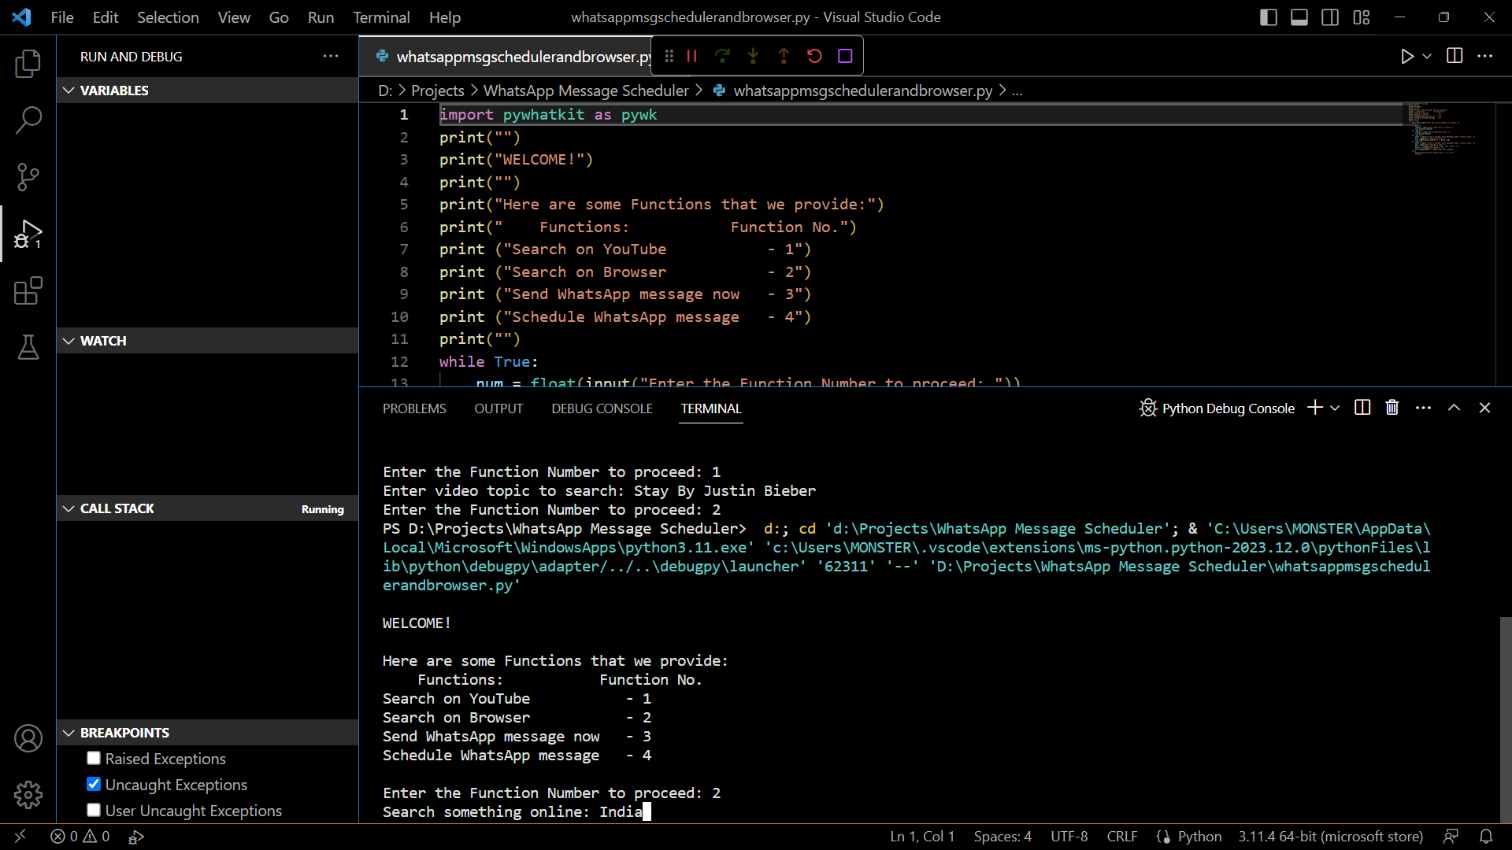Check User Uncaught Exceptions
The width and height of the screenshot is (1512, 850).
tap(93, 810)
